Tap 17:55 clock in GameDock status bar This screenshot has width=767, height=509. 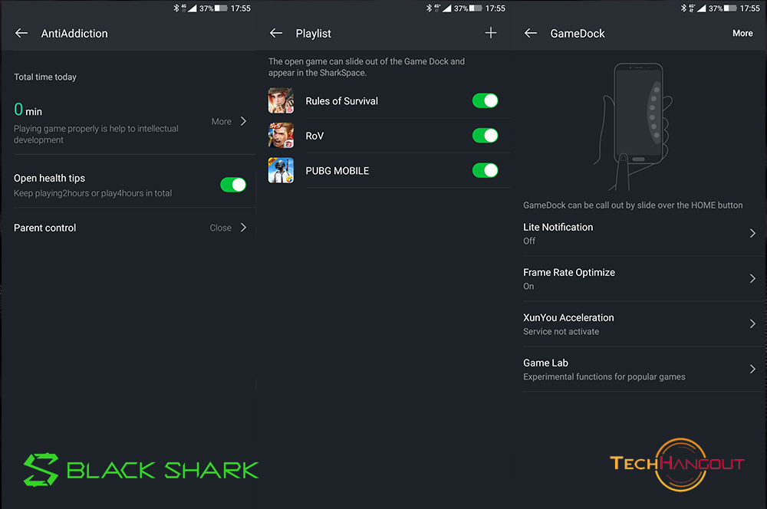[750, 8]
